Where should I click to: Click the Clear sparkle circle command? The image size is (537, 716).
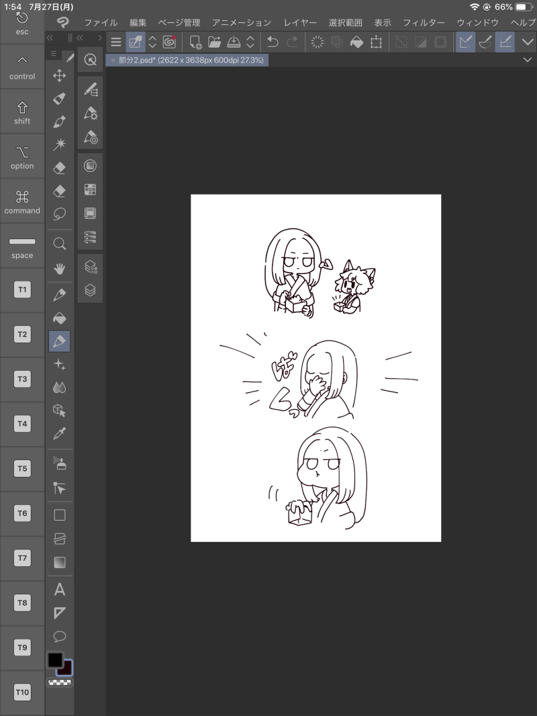(317, 42)
